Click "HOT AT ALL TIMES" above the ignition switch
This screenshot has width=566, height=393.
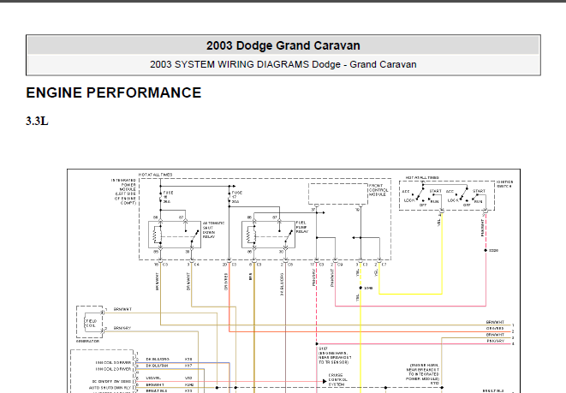(x=422, y=178)
